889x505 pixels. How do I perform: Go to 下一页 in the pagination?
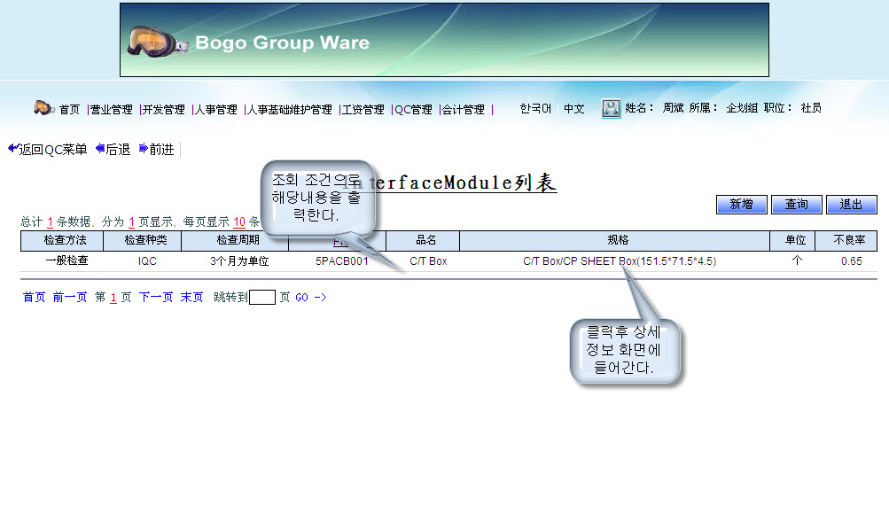pyautogui.click(x=155, y=298)
